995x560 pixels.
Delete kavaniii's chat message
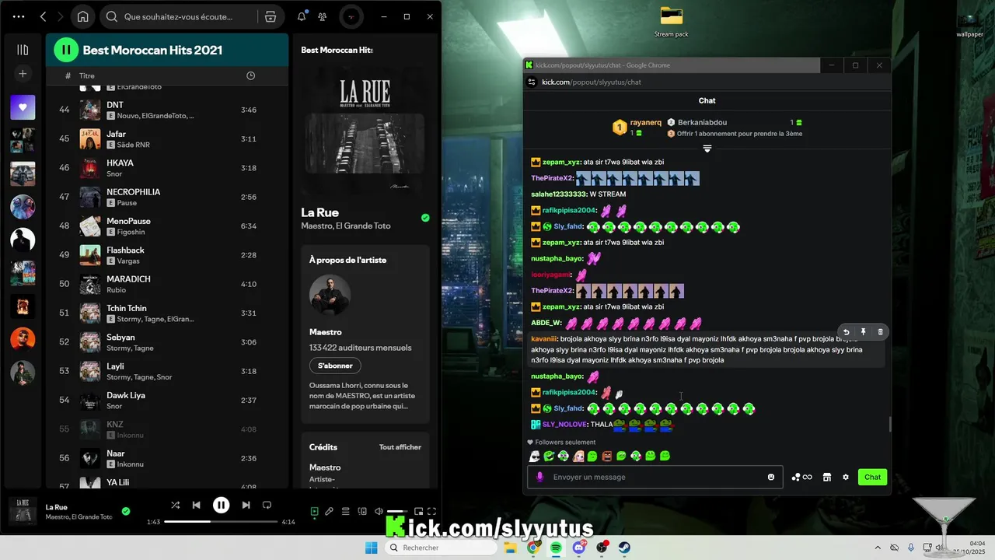pos(880,332)
